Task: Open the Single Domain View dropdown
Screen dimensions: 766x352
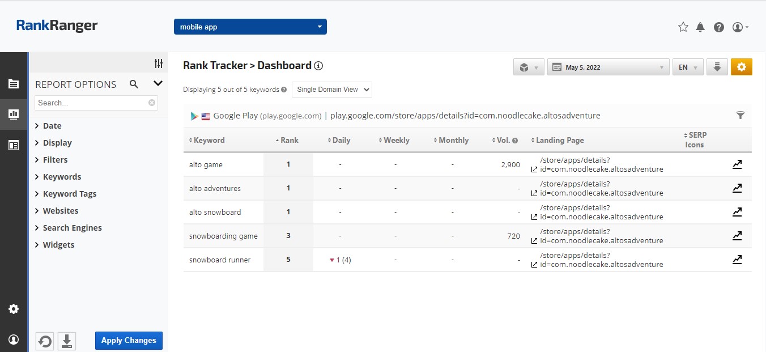Action: (x=332, y=90)
